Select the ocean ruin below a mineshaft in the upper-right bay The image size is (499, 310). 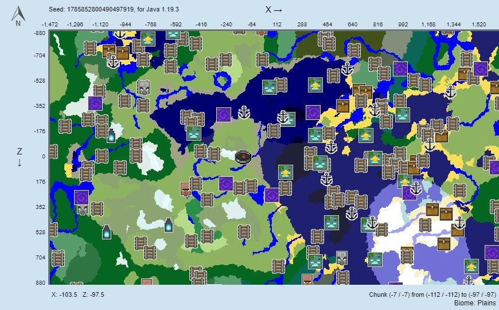(x=403, y=115)
